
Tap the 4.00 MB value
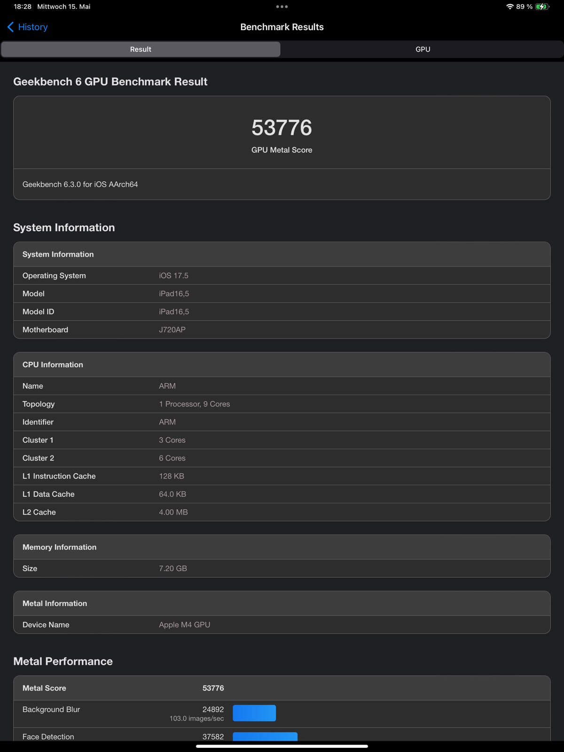(173, 512)
